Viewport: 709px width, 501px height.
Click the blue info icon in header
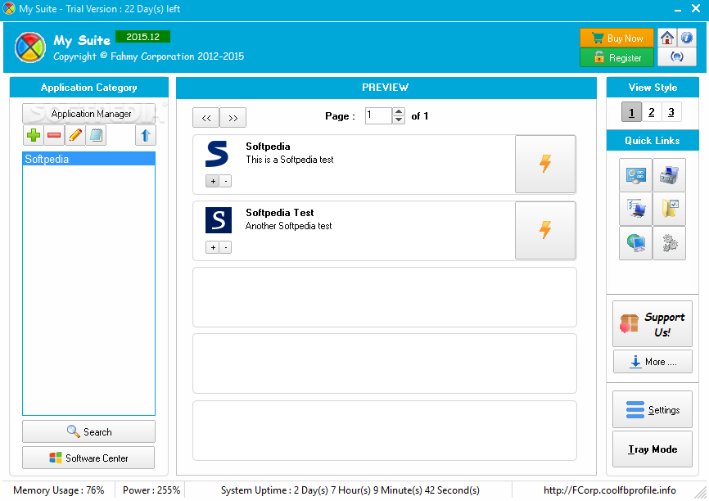(686, 38)
